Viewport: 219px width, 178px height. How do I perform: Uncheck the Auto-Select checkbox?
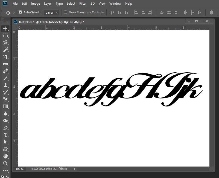[21, 12]
